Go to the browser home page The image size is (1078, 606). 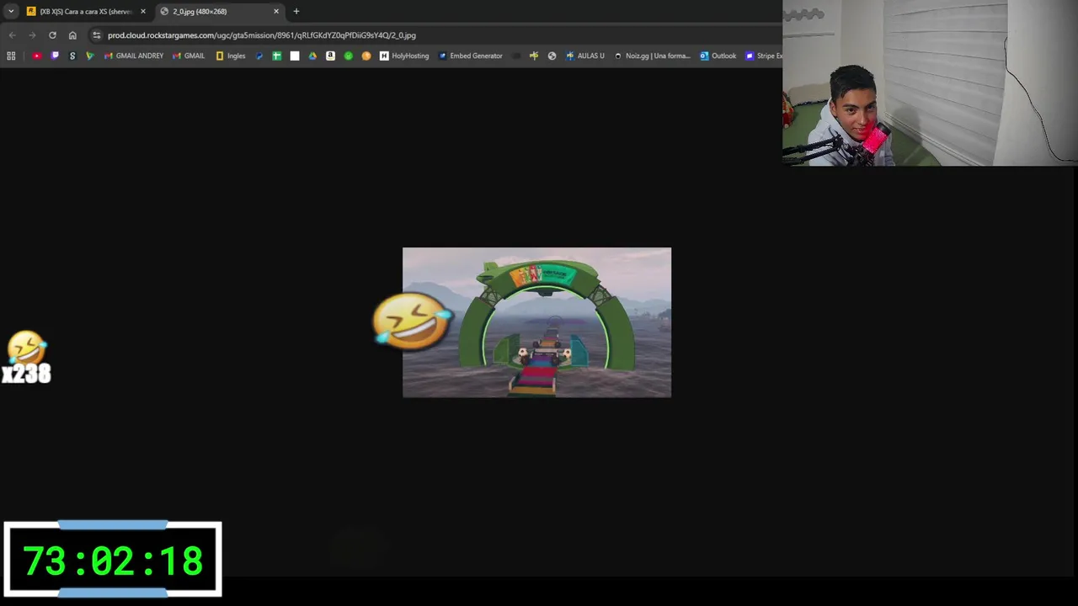[x=72, y=35]
